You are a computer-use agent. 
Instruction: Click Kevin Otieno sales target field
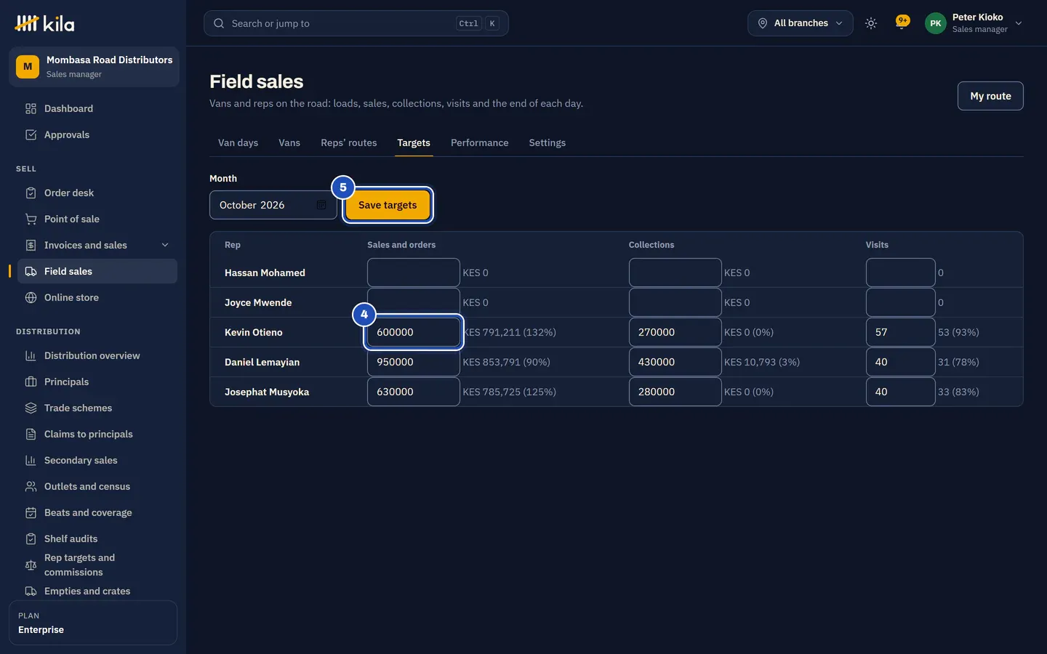[x=414, y=332]
